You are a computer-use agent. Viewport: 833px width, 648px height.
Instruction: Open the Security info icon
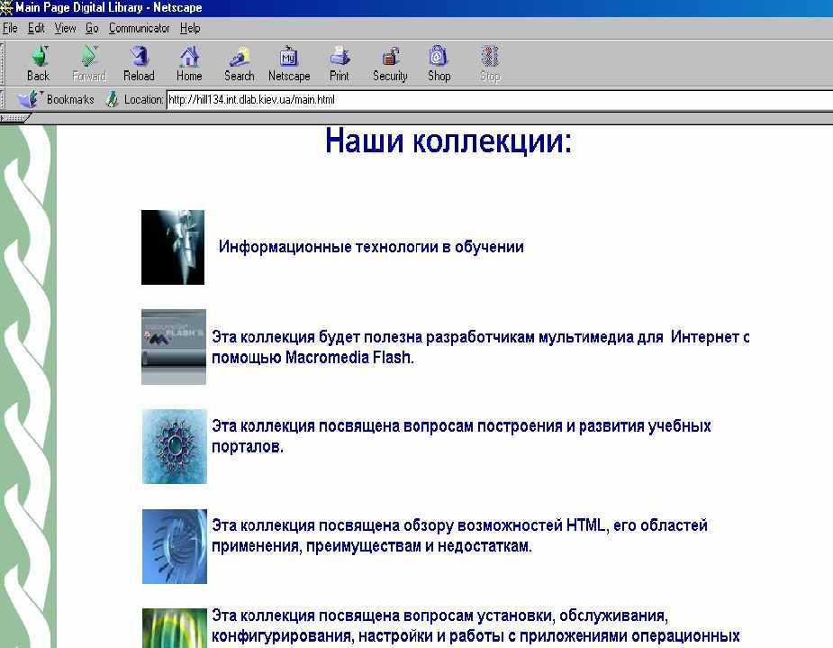[390, 63]
